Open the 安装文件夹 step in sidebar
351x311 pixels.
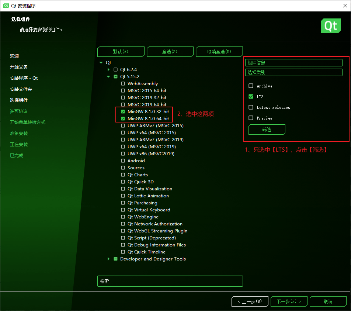21,89
